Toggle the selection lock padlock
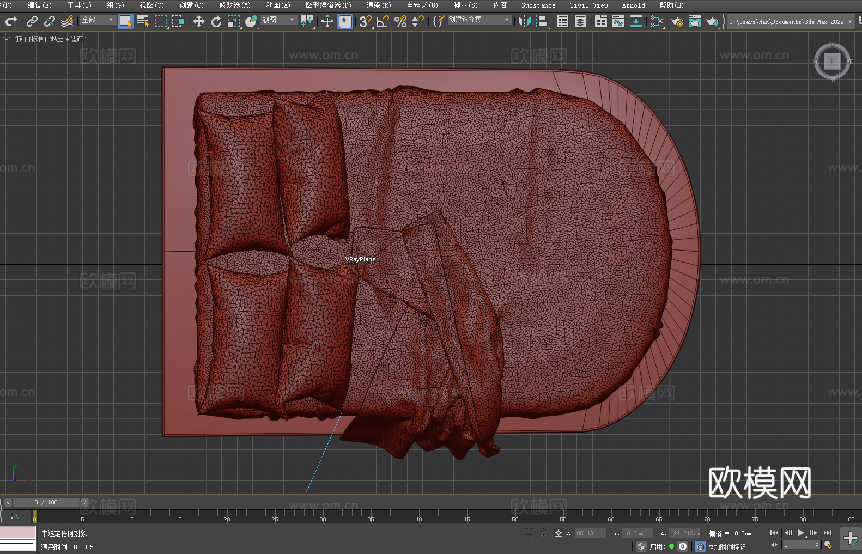The image size is (862, 554). tap(544, 533)
